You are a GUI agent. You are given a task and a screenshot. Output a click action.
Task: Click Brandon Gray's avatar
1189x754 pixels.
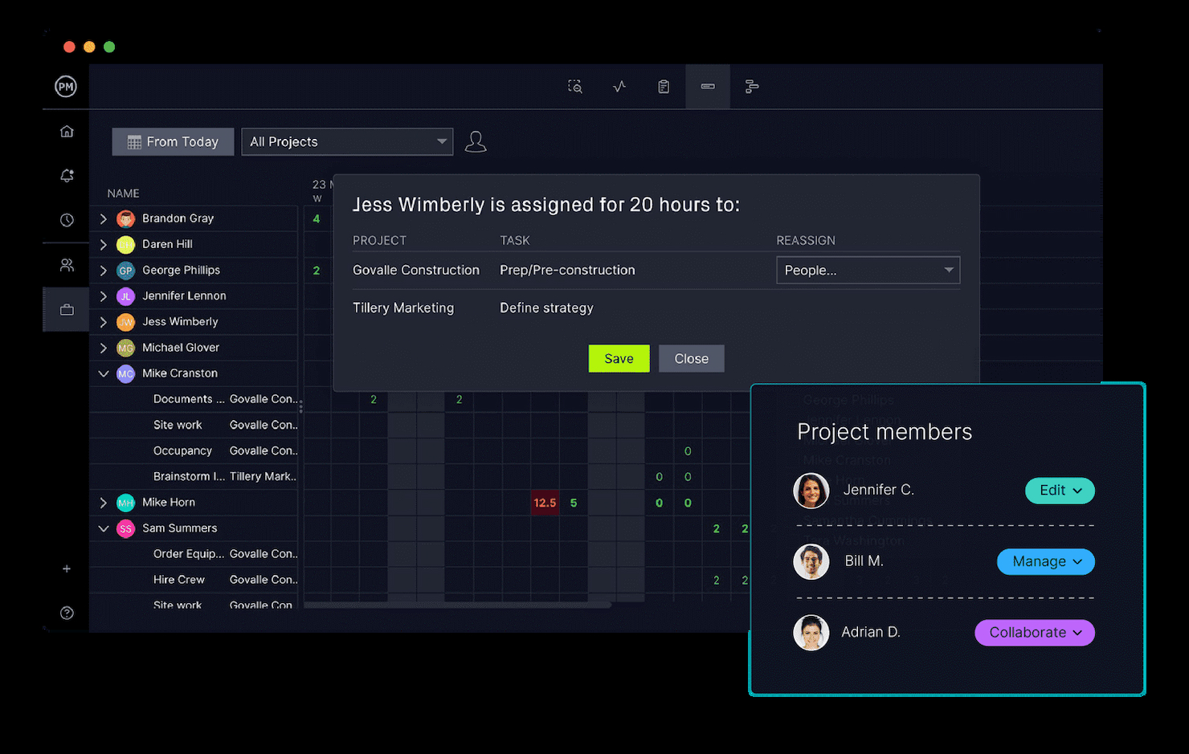[x=125, y=218]
